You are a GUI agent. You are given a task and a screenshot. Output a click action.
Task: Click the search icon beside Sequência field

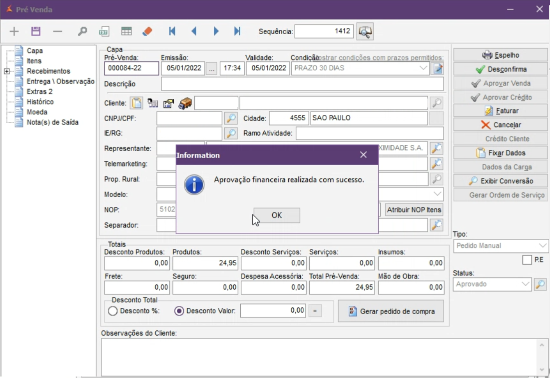(x=365, y=31)
